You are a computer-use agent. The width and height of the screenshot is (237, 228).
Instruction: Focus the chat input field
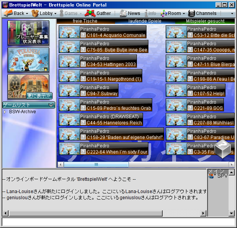tap(118, 222)
